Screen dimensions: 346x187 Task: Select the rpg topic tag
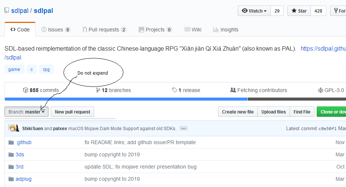[x=46, y=69]
